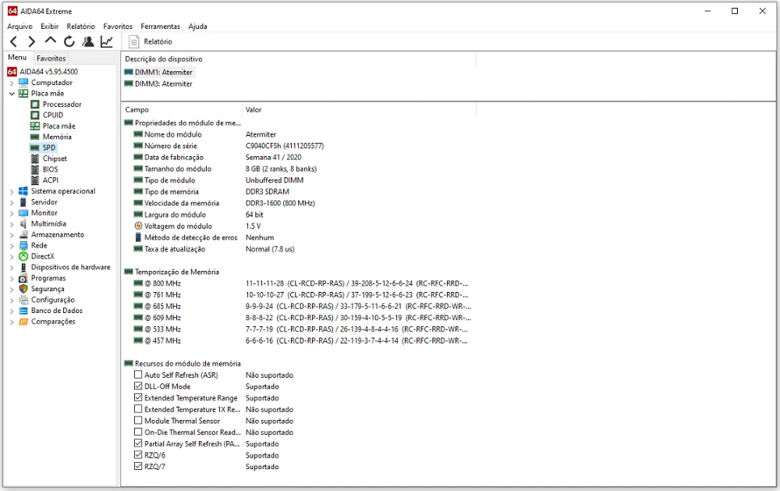The image size is (780, 491).
Task: Click the Segurança shield icon
Action: [23, 289]
